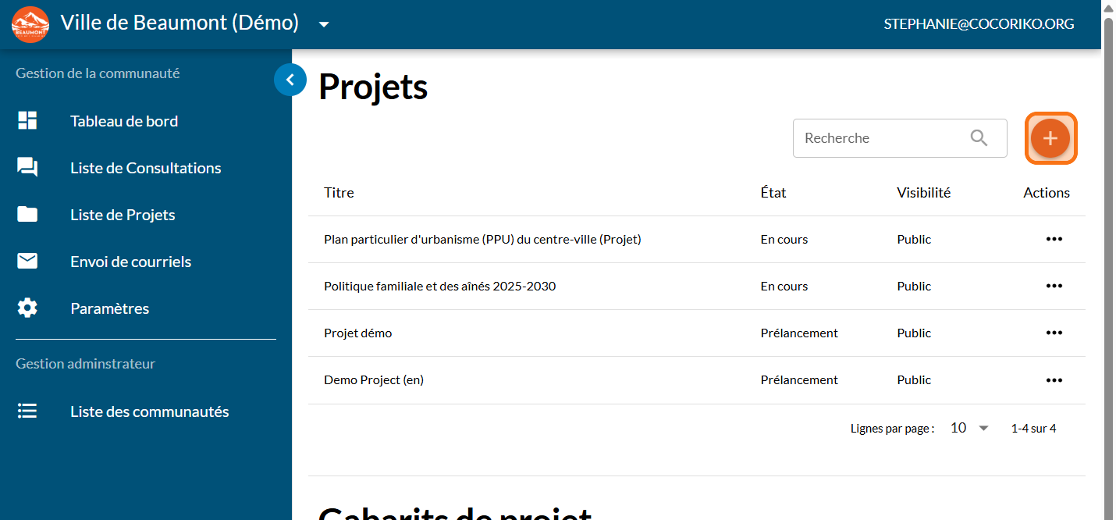Click the orange add project plus button
This screenshot has height=520, width=1116.
pyautogui.click(x=1050, y=138)
